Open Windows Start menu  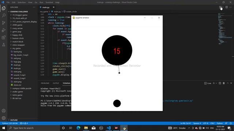[x=4, y=128]
